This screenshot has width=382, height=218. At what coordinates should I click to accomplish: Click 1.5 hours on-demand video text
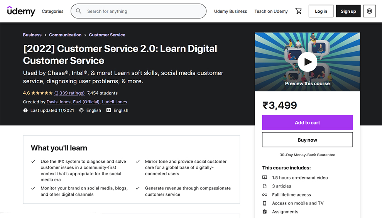300,177
